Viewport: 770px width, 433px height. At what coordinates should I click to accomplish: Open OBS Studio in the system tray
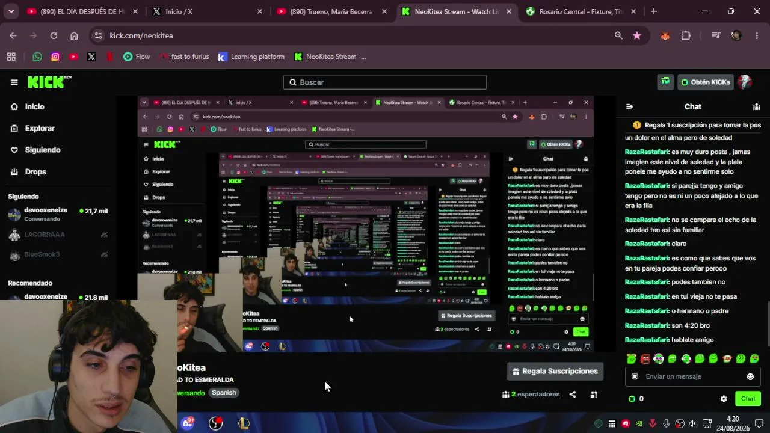pos(680,423)
